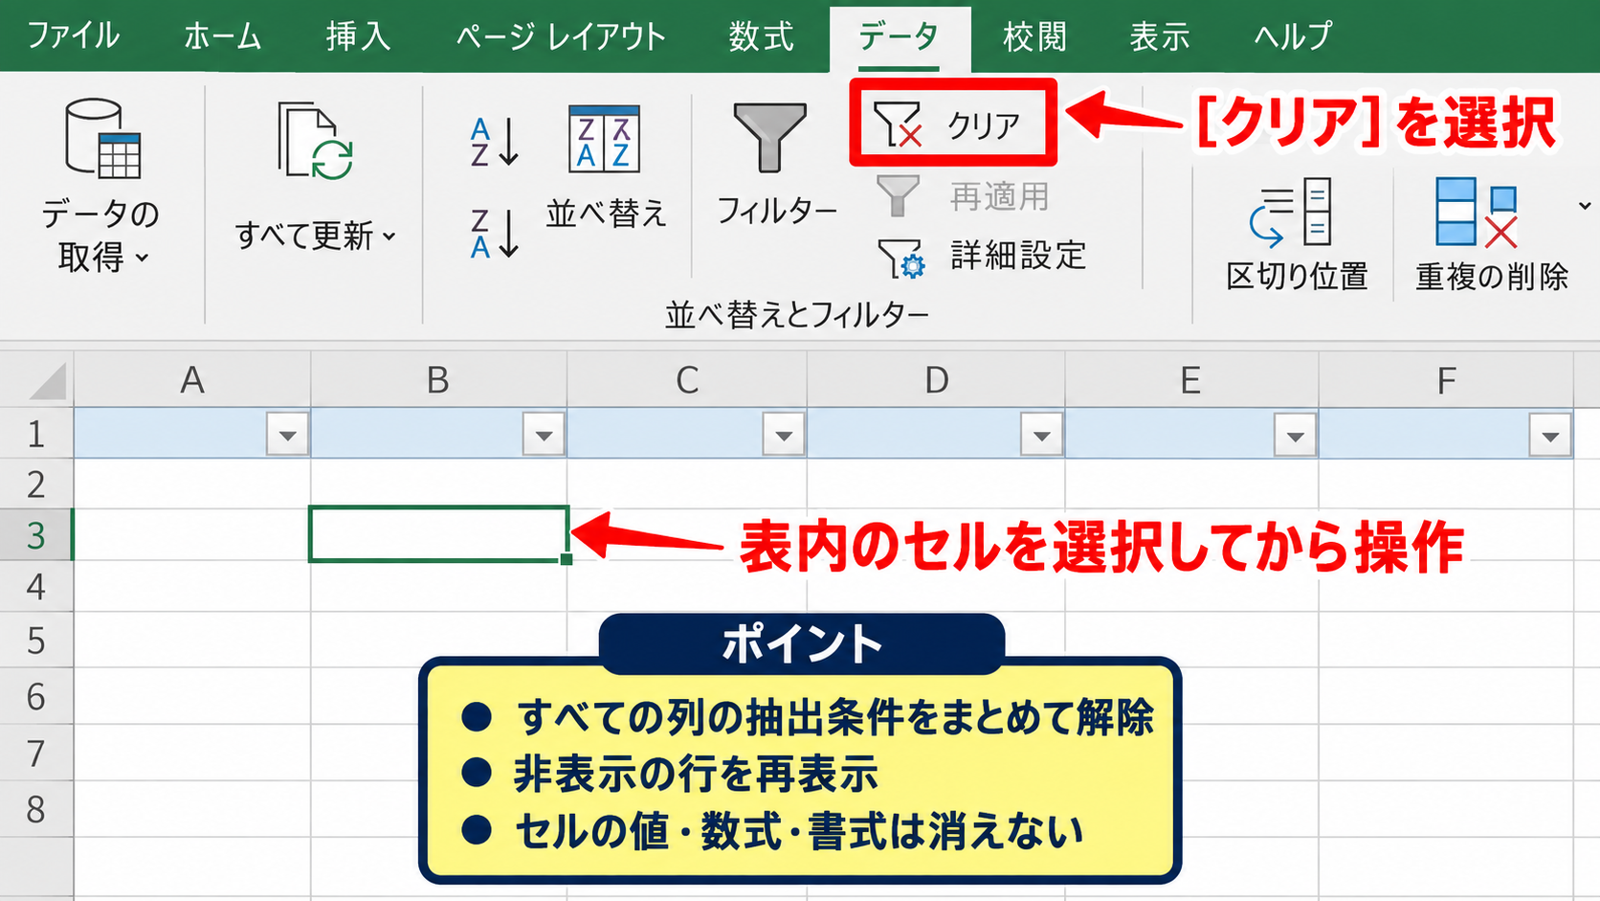Switch to the 挿入 tab

pyautogui.click(x=358, y=36)
